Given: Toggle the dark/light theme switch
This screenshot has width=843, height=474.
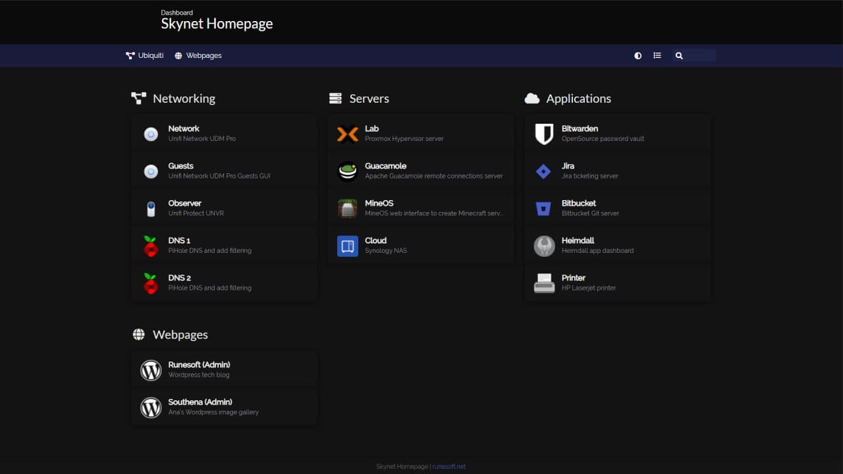Looking at the screenshot, I should 638,56.
